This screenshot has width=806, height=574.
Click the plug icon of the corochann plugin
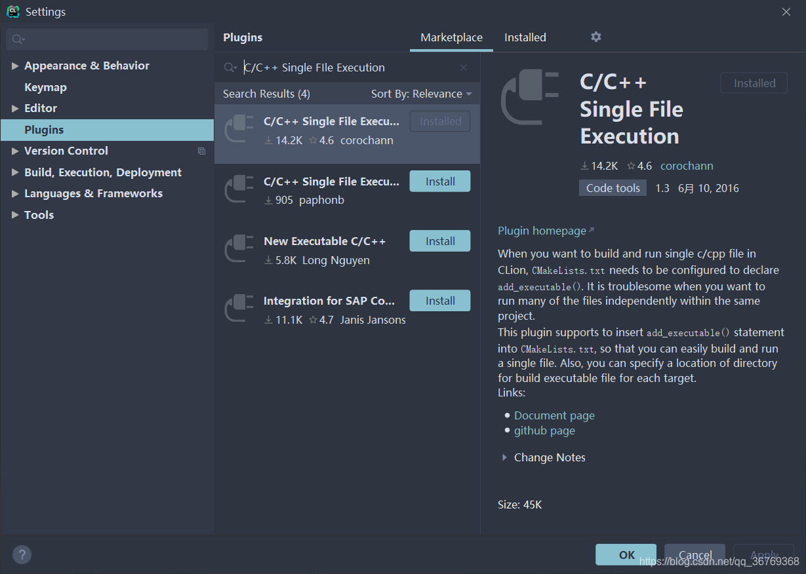click(x=239, y=128)
